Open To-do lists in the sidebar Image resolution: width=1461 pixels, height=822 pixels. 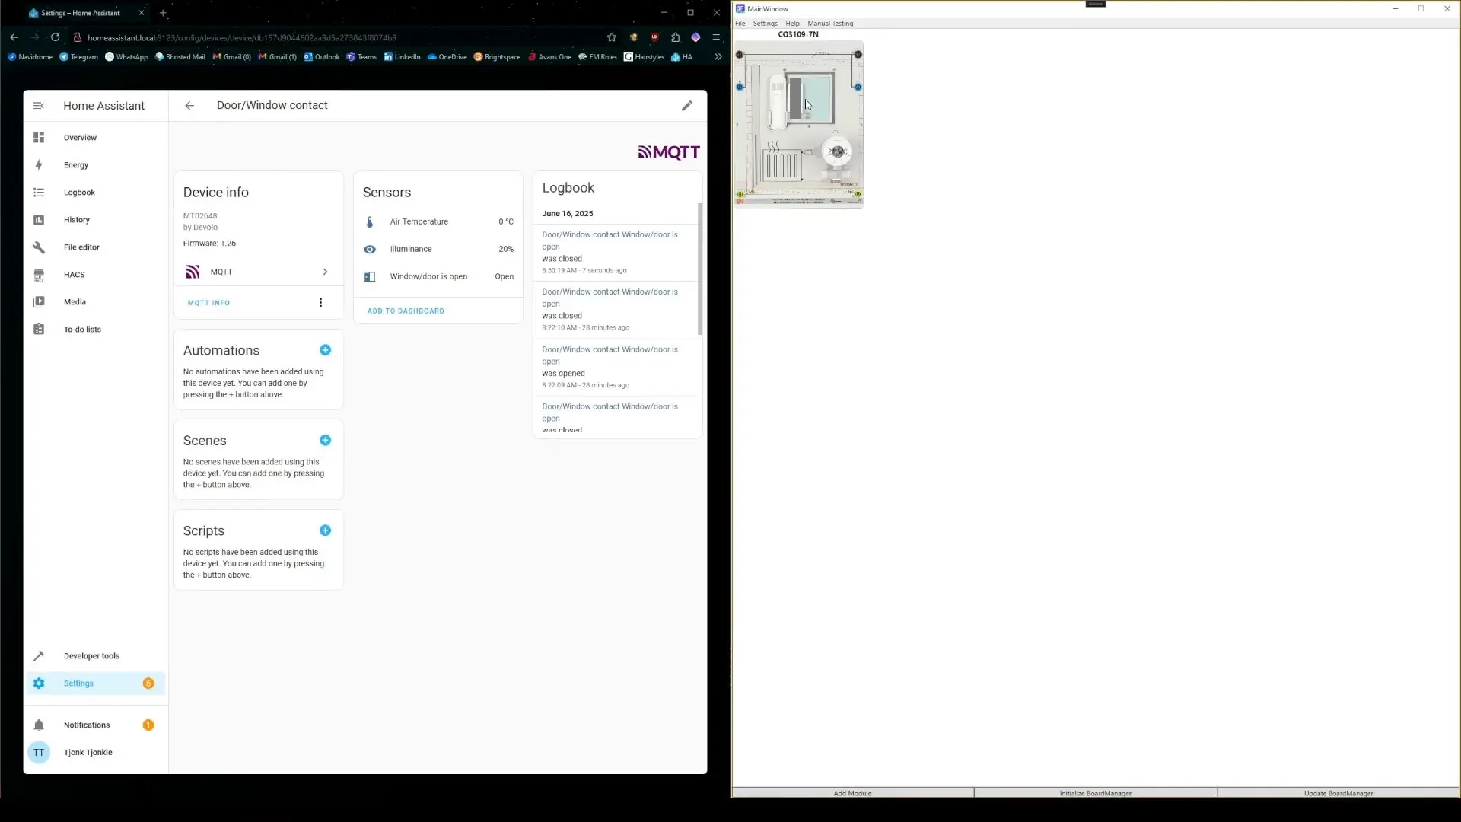95,330
